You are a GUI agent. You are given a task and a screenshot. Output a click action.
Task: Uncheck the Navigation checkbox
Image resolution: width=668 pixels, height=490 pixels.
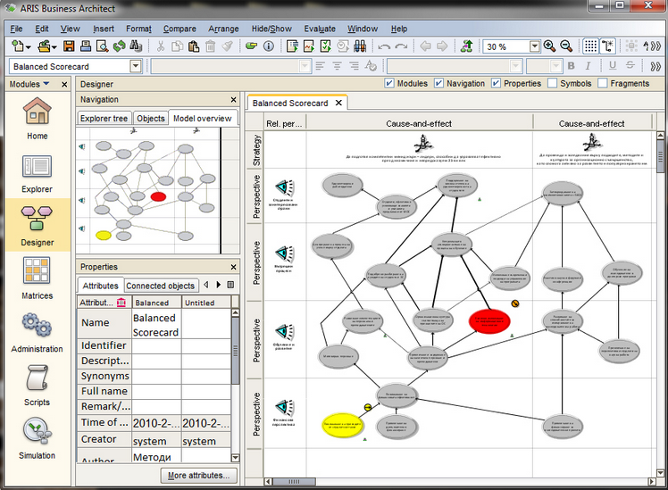click(x=439, y=83)
